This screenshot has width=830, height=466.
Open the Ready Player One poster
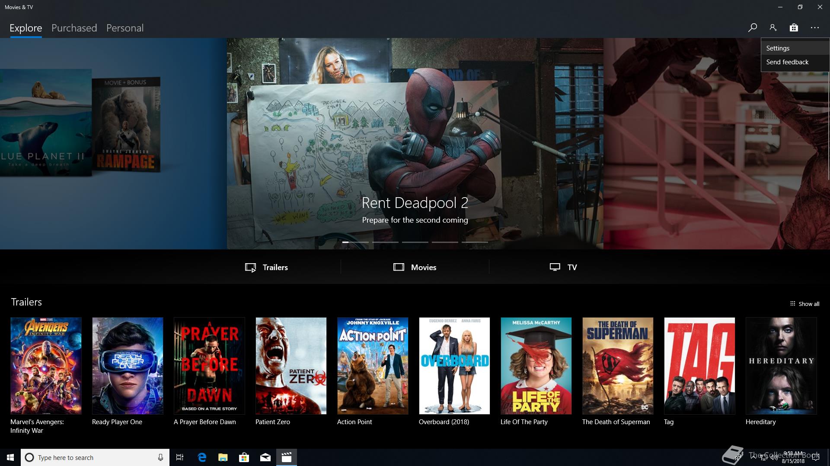point(128,366)
